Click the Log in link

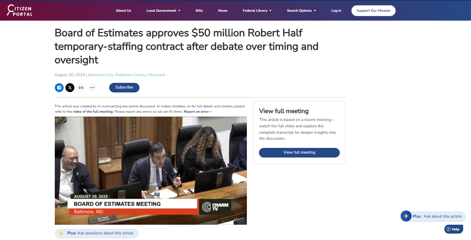(x=336, y=11)
